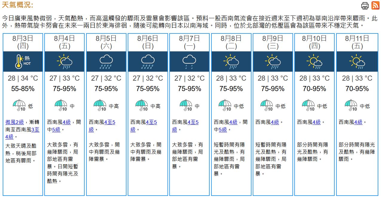The height and width of the screenshot is (198, 381).
Task: Click the 4至5級 link under August 5
Action: (x=109, y=122)
